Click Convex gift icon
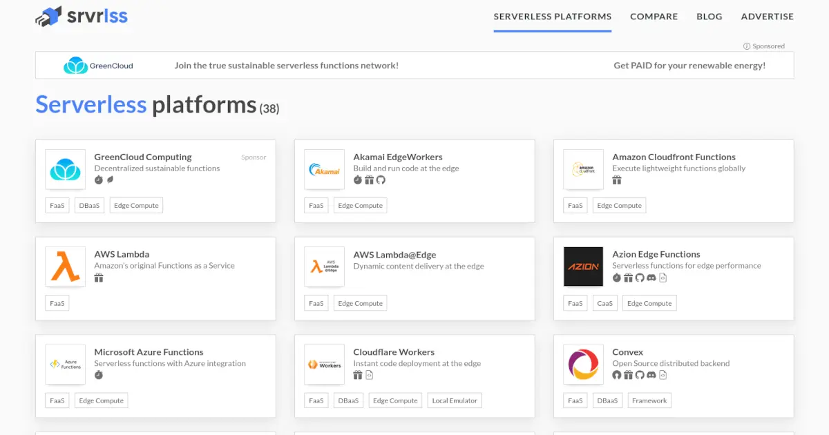Screen dimensions: 829x435 [x=629, y=375]
